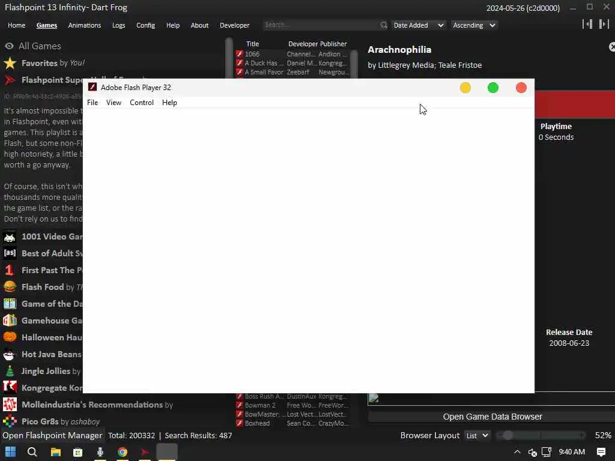
Task: Open the Developer tab
Action: (235, 25)
